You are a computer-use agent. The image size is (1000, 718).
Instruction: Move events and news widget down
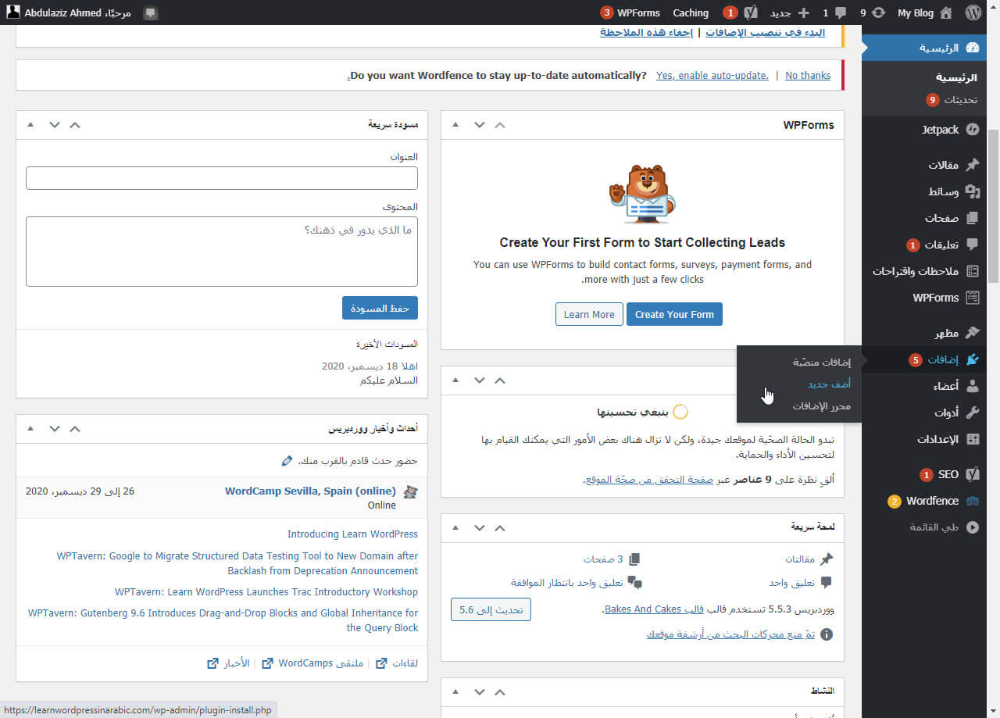(54, 429)
